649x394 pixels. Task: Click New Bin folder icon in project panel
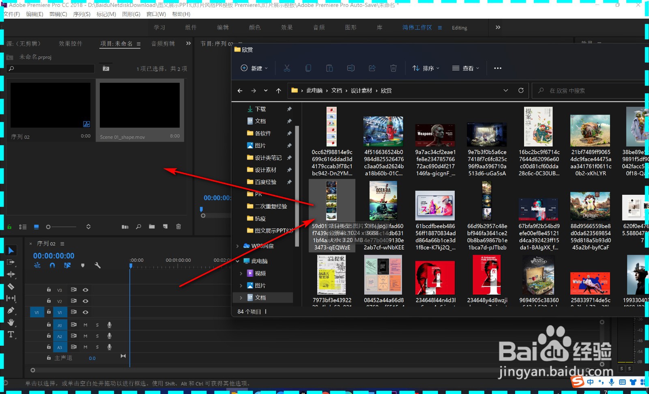click(x=152, y=227)
